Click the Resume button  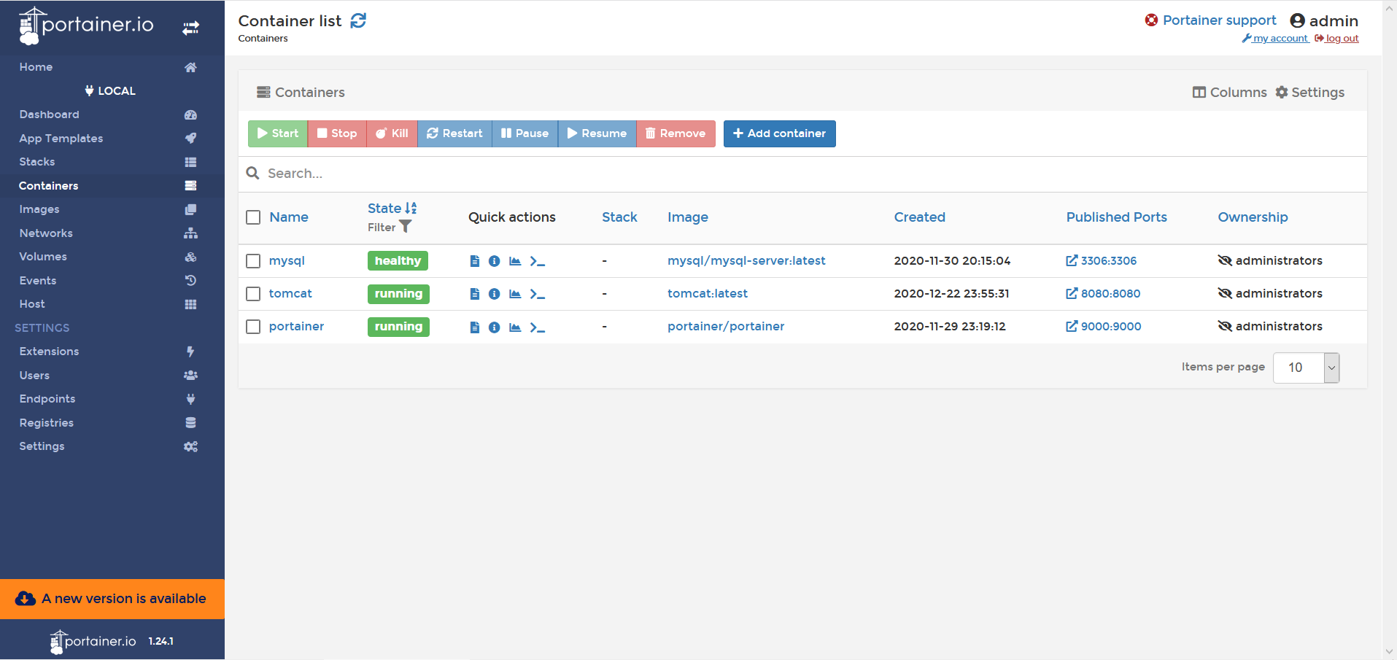(x=597, y=133)
